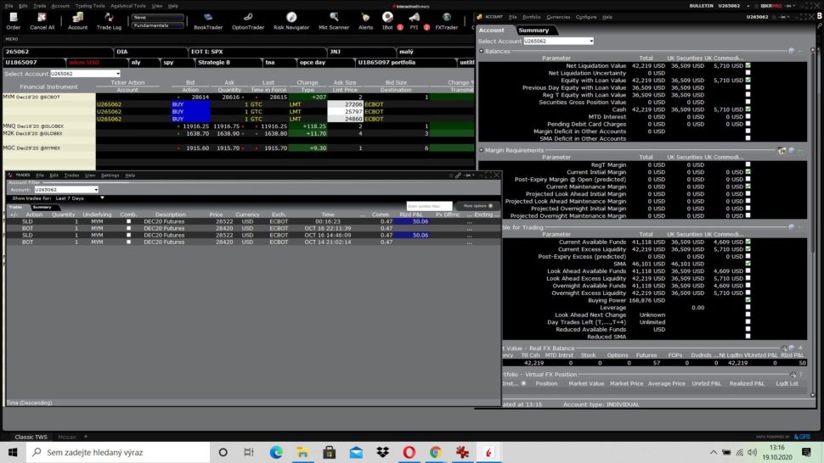Open Currencies menu in Account window
824x463 pixels.
click(x=558, y=17)
